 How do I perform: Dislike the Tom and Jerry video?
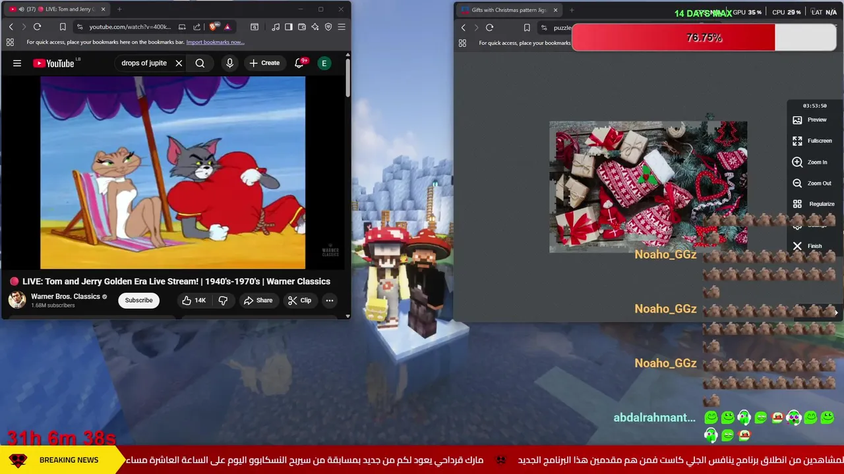(223, 300)
